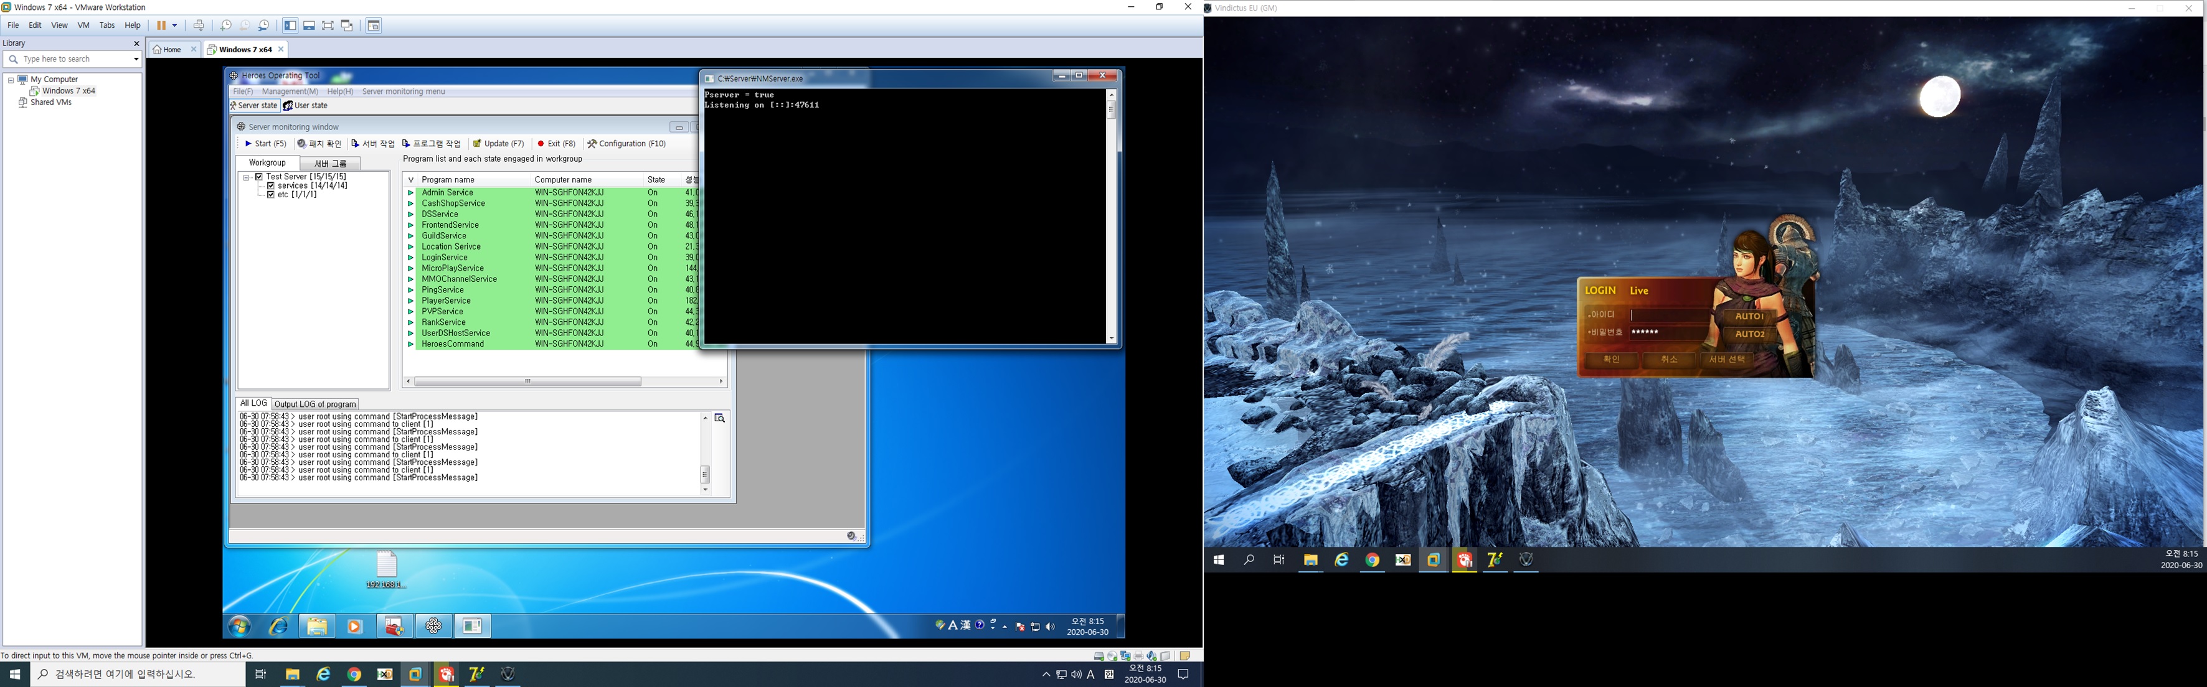Open VMware View menu
2207x687 pixels.
click(59, 26)
